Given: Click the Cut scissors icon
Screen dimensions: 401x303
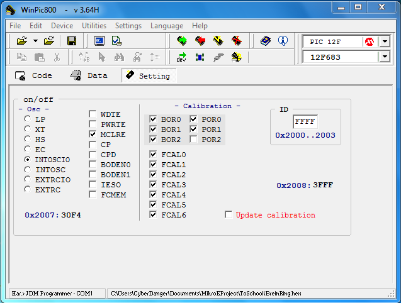Looking at the screenshot, I should 57,57.
